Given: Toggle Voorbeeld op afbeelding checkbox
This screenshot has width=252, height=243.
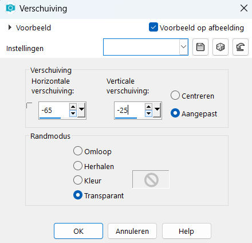Looking at the screenshot, I should [153, 27].
